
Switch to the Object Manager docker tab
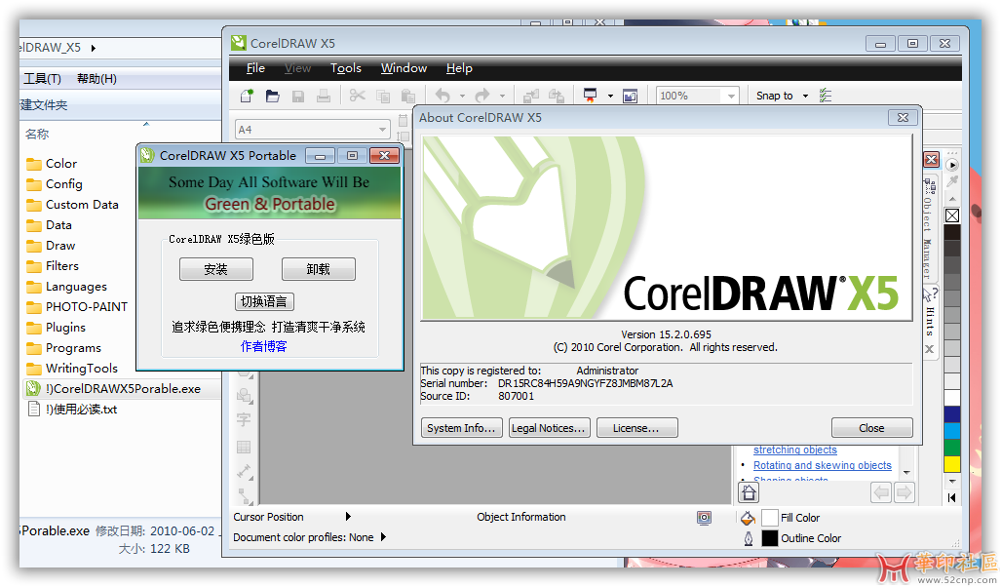(929, 229)
